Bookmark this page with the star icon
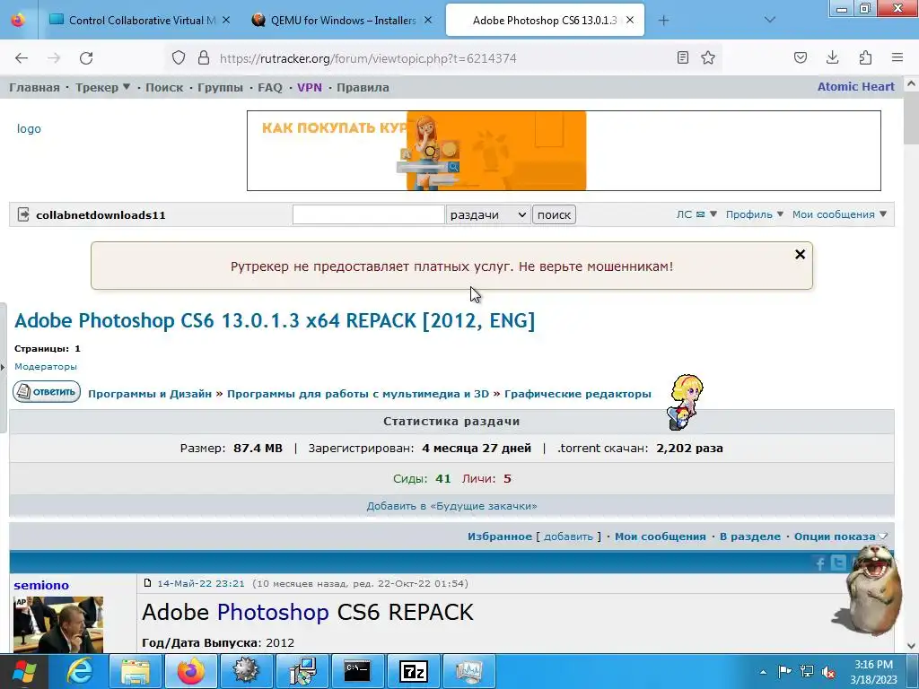The image size is (919, 689). [x=708, y=57]
